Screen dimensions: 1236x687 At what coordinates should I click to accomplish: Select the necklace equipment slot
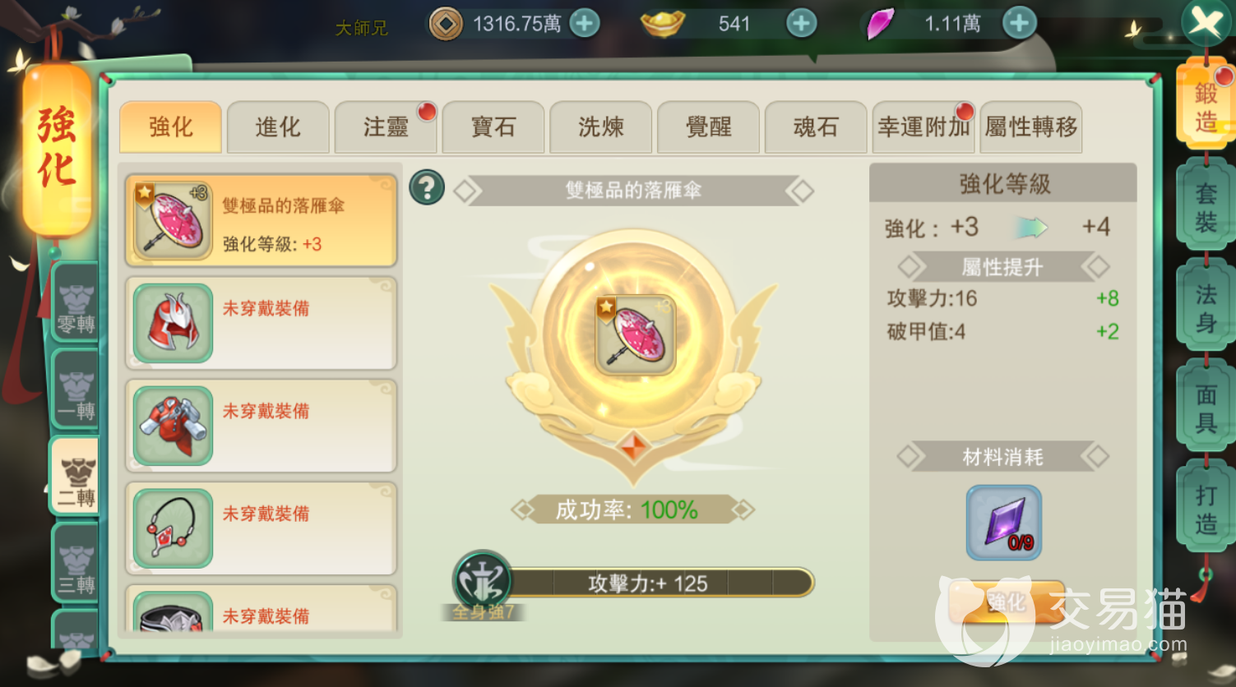[x=261, y=528]
